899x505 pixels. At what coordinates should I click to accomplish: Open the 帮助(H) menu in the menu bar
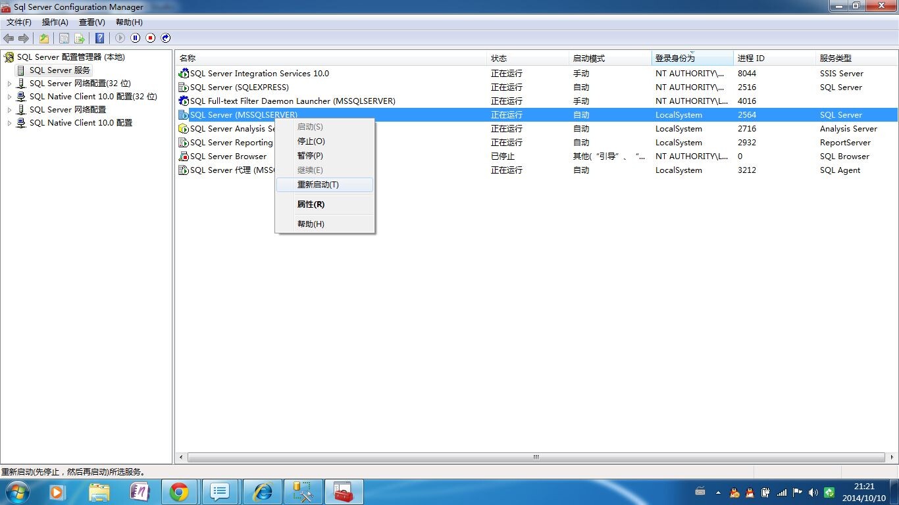tap(129, 22)
